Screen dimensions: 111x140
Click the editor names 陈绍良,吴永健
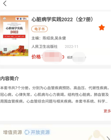click(54, 38)
